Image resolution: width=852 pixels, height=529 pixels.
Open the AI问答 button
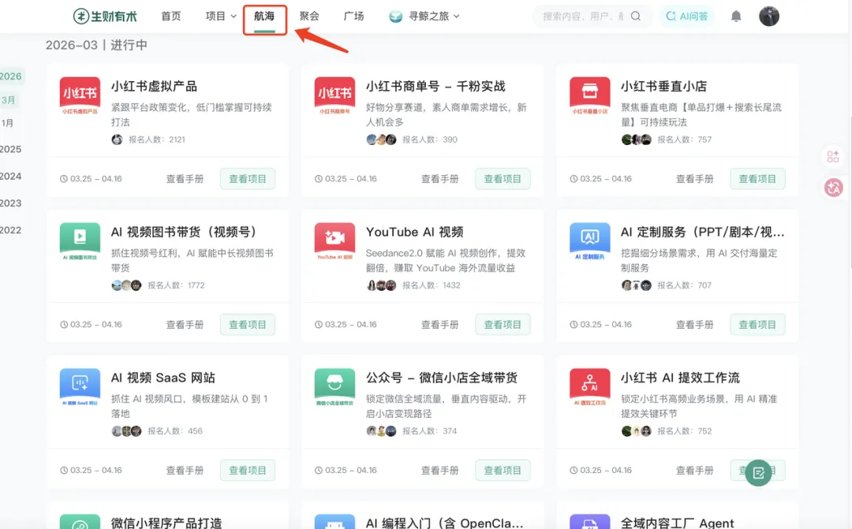(687, 17)
